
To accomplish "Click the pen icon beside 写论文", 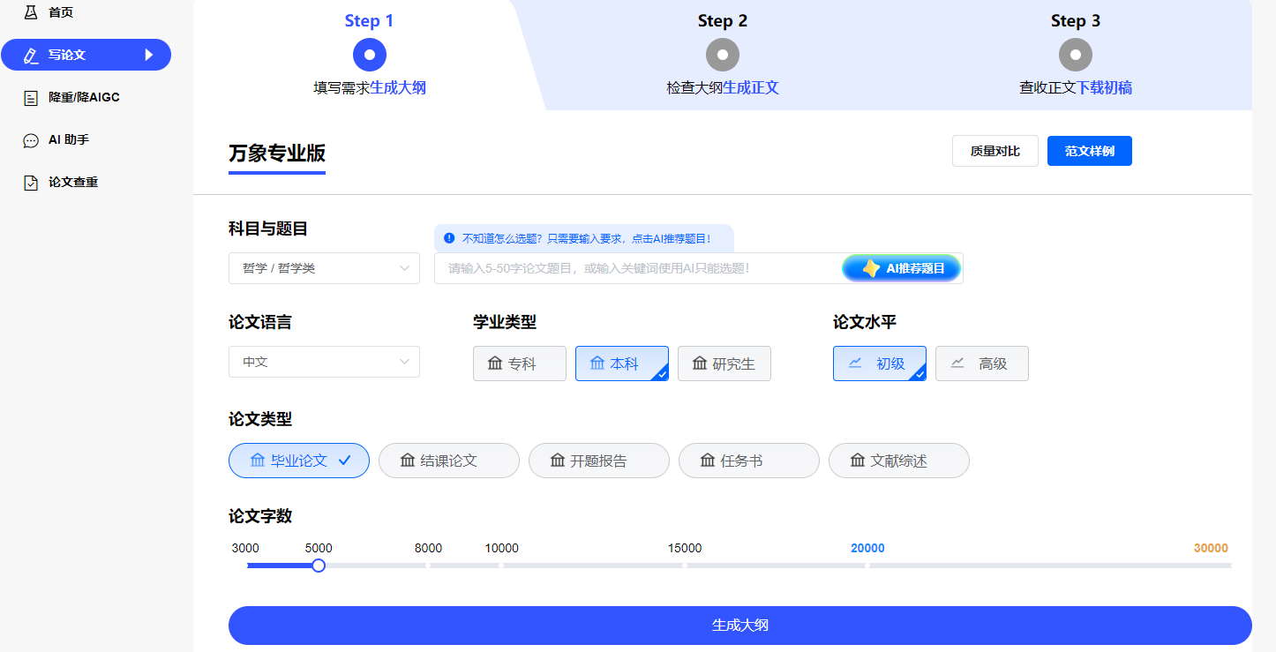I will [x=31, y=55].
